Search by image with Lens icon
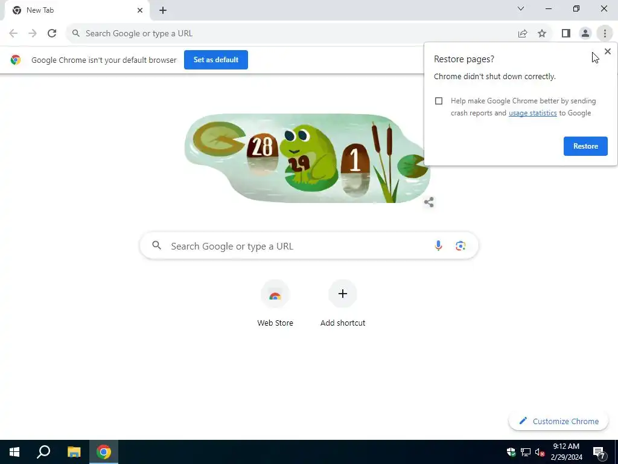Viewport: 618px width, 464px height. [460, 246]
